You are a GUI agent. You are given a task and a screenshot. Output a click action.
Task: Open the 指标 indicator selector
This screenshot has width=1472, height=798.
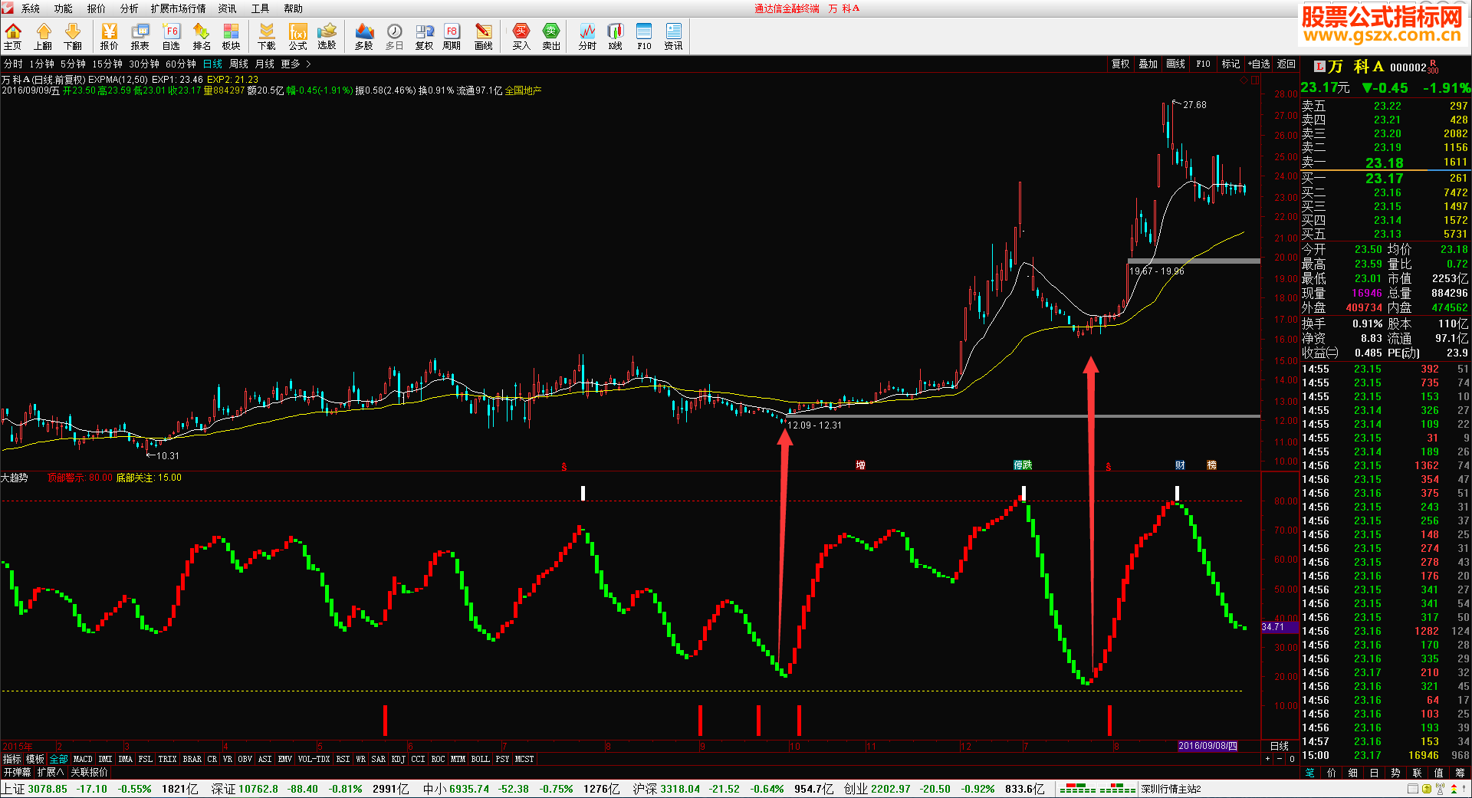pyautogui.click(x=12, y=759)
